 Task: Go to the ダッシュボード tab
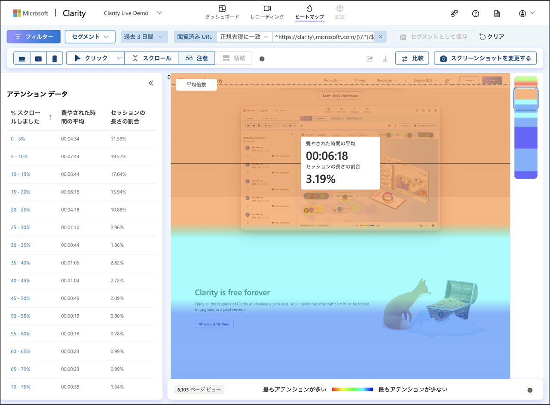coord(222,12)
